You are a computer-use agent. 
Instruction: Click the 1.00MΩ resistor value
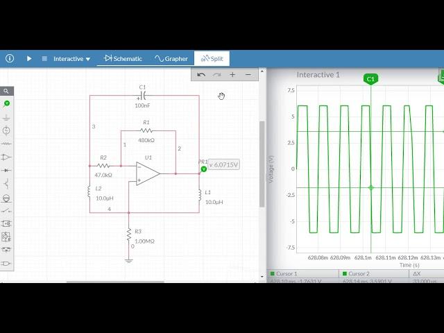[x=144, y=241]
